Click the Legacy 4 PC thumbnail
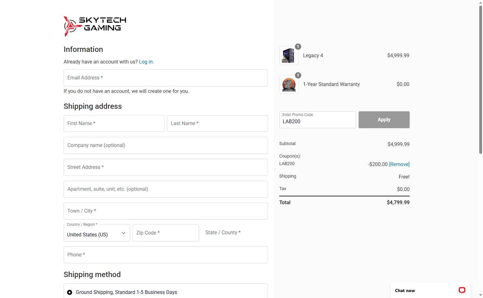The width and height of the screenshot is (483, 298). pos(289,56)
